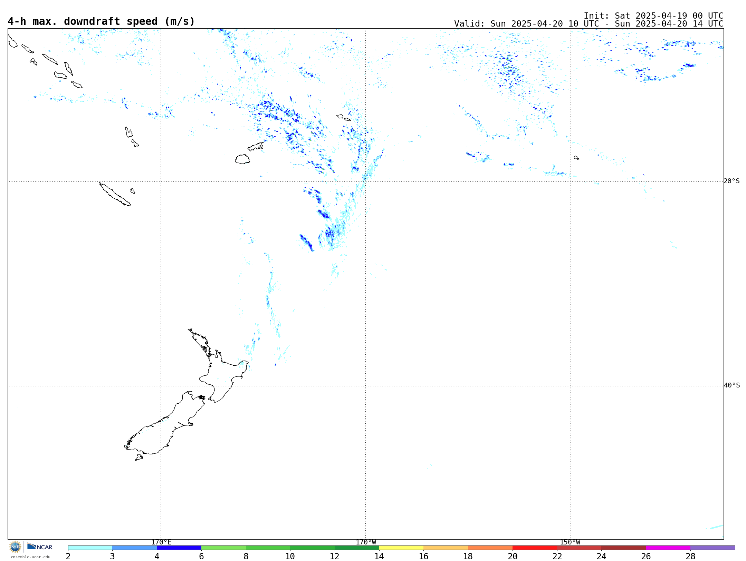Select the bright red 20-22 colorbar swatch
The width and height of the screenshot is (746, 561).
click(x=535, y=548)
